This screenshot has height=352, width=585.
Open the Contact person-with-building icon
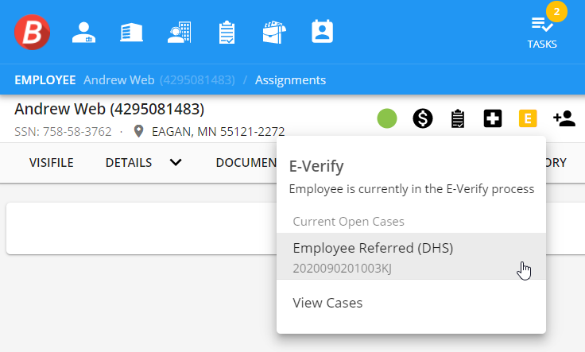pyautogui.click(x=179, y=33)
